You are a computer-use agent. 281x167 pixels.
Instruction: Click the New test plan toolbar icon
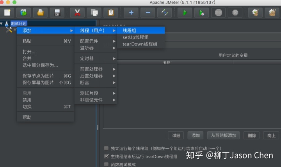click(x=7, y=12)
